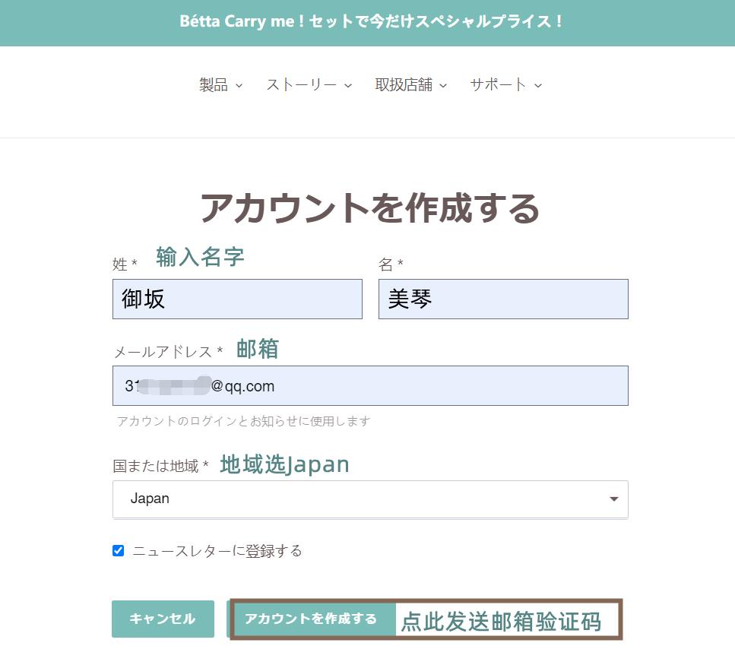Click the dropdown arrow in country selector
735x665 pixels.
pyautogui.click(x=613, y=499)
